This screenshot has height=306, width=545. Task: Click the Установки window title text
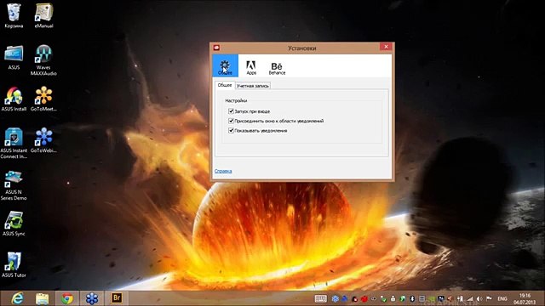pos(301,48)
